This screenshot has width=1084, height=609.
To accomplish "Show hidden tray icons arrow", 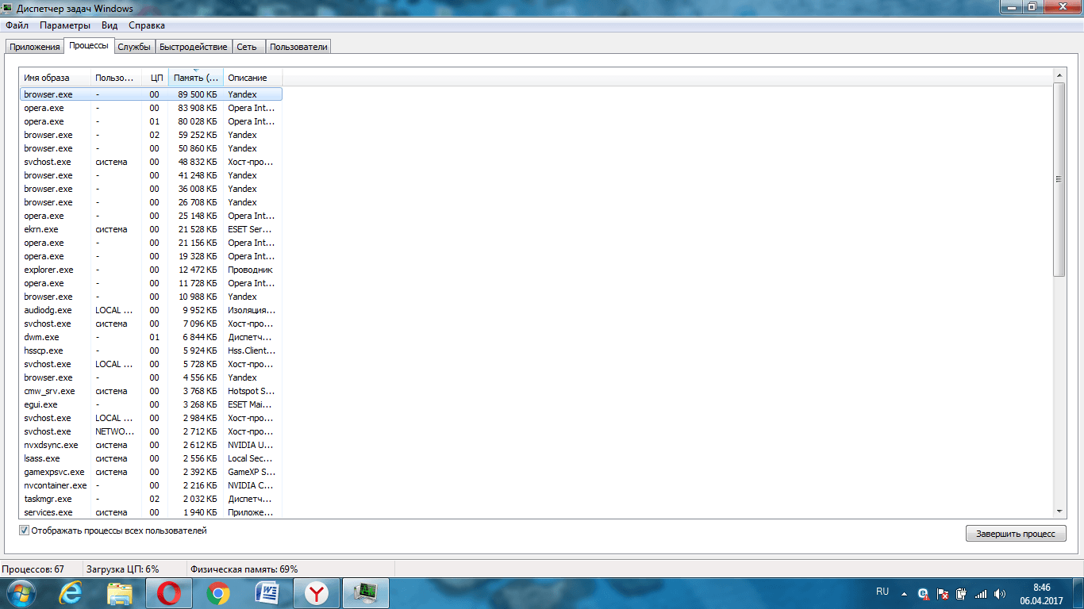I will 904,592.
